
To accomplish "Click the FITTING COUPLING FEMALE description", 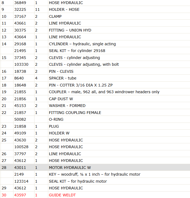I will coord(75,113).
